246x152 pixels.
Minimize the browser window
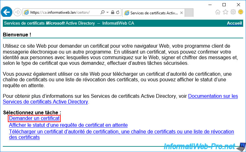[210, 5]
